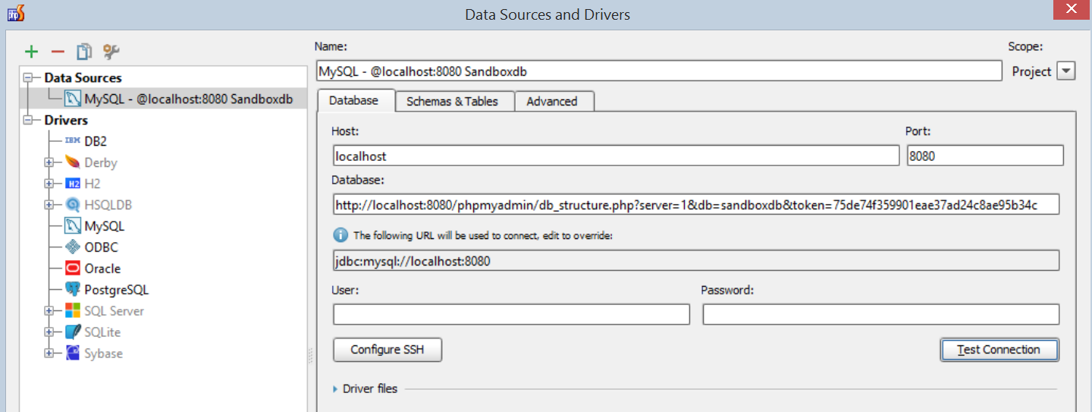Expand the HSQLDB driver node
1092x412 pixels.
pyautogui.click(x=49, y=205)
